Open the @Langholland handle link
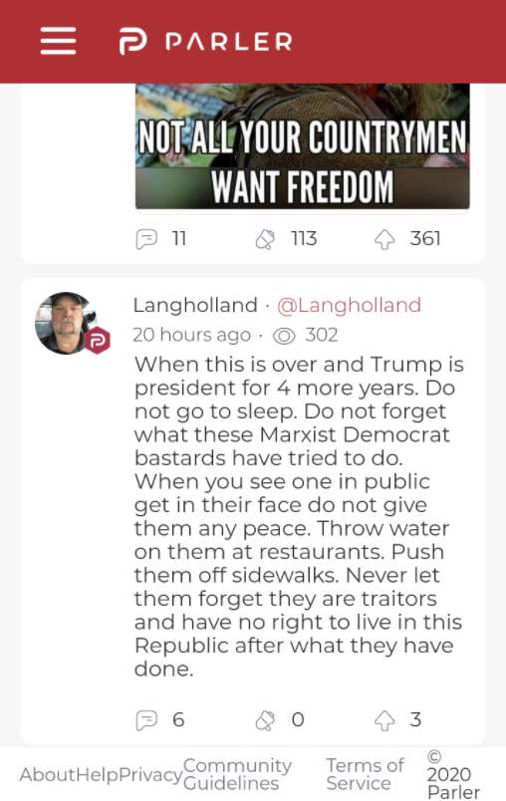 coord(349,306)
